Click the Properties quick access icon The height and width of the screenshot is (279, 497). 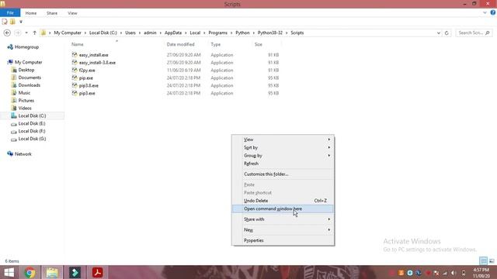[x=5, y=22]
